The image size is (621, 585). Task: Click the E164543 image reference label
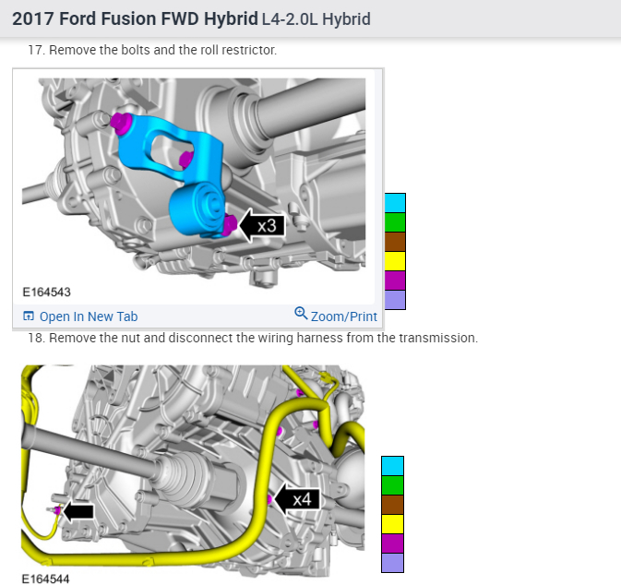pos(47,292)
